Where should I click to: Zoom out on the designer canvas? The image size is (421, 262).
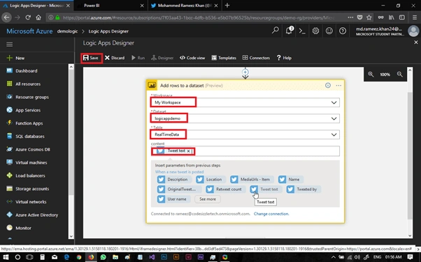pos(400,75)
